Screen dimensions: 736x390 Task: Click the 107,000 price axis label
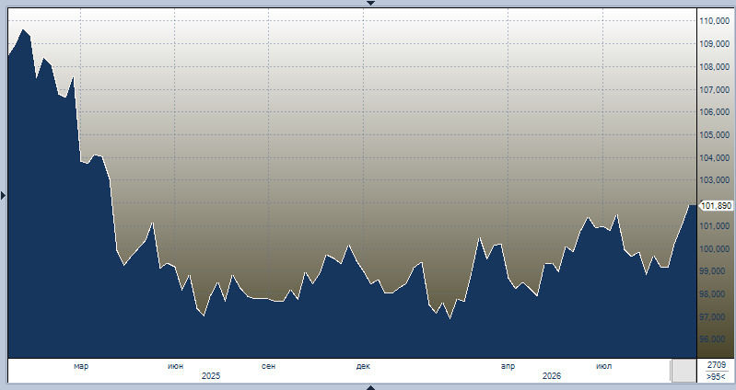715,89
